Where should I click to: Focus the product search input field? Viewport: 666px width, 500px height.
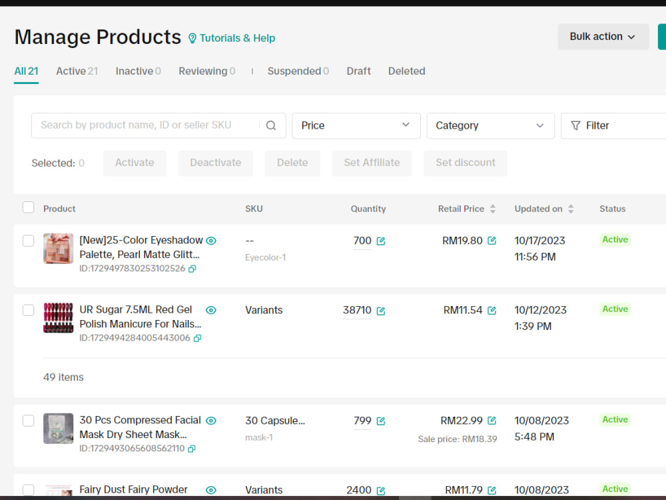tap(149, 125)
